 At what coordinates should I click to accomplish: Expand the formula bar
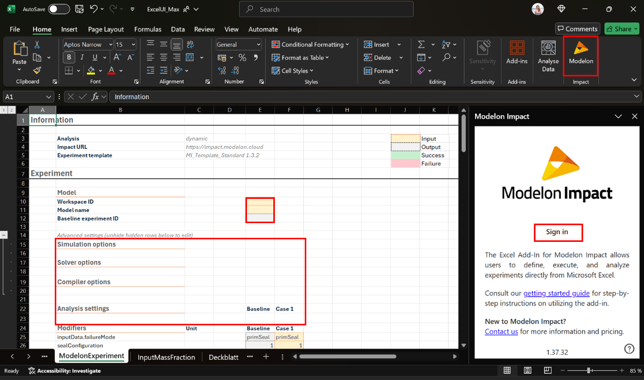coord(637,97)
